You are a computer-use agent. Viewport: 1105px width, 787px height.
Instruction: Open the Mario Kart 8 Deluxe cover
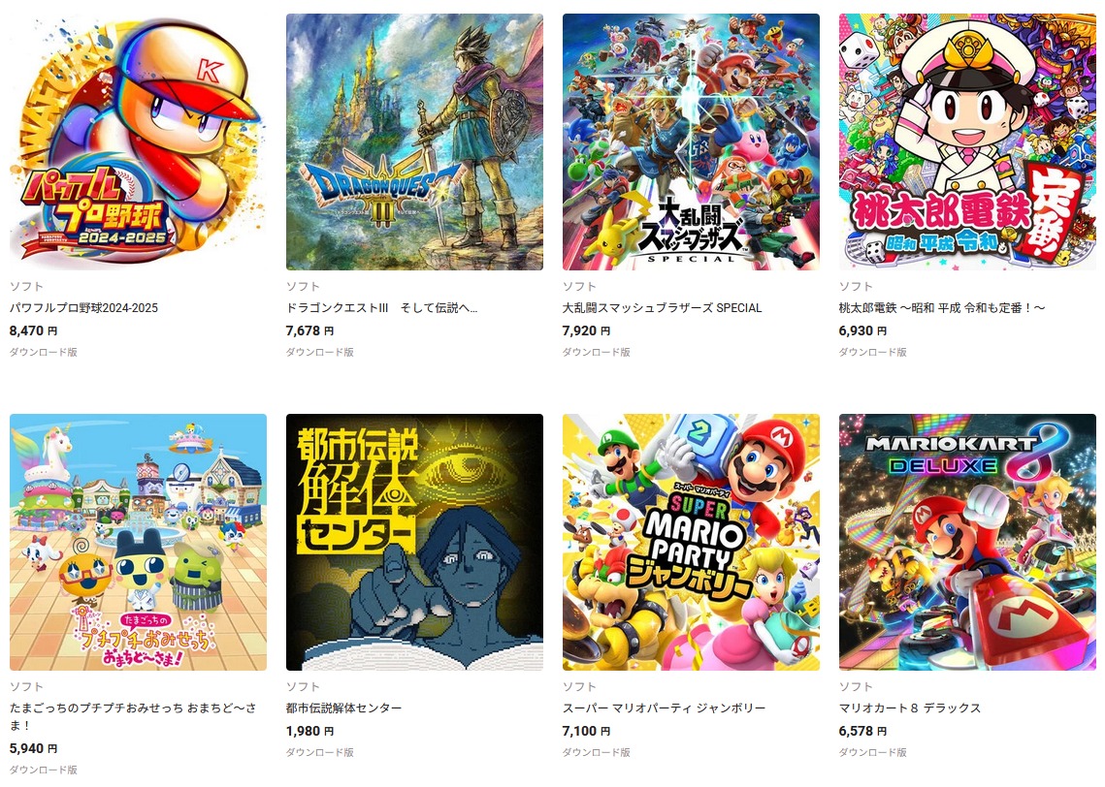(x=967, y=542)
